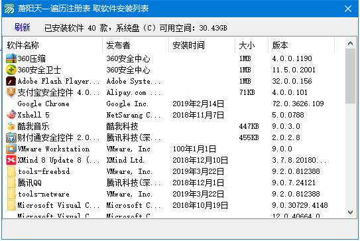Click the XMind 8 red icon

point(11,160)
